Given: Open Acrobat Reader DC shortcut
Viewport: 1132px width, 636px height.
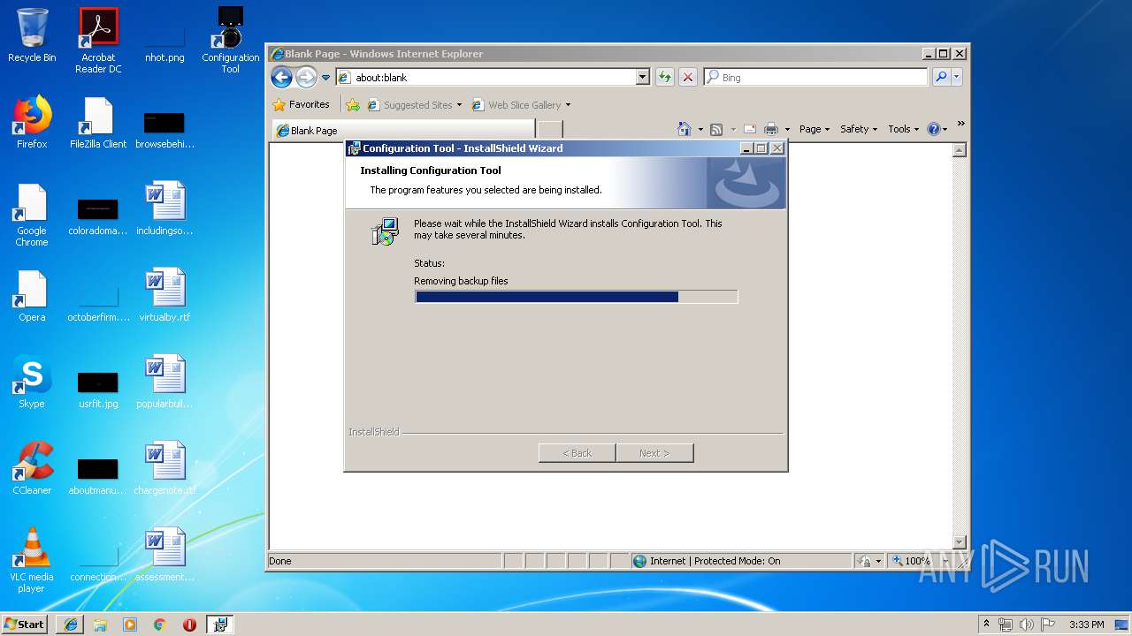Looking at the screenshot, I should point(98,41).
